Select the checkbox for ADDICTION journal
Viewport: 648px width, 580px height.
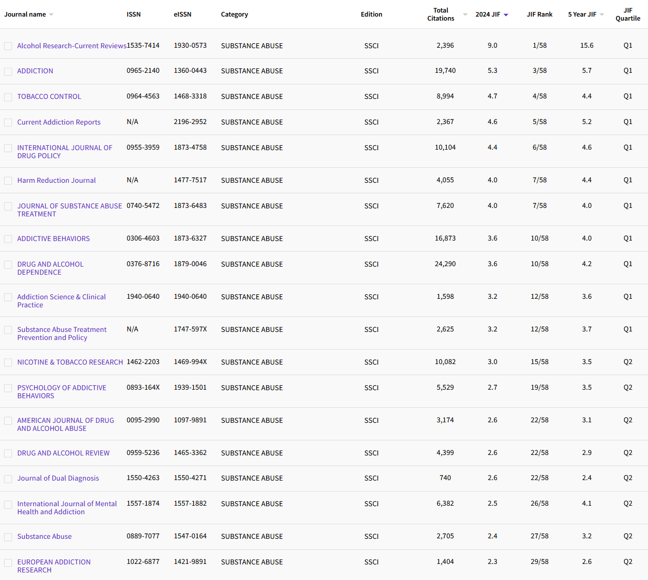8,71
